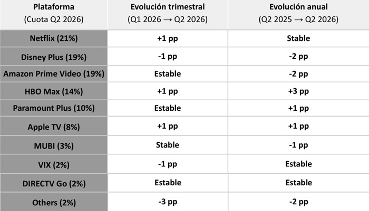Click HBO Max annual +3 pp value

(x=298, y=91)
